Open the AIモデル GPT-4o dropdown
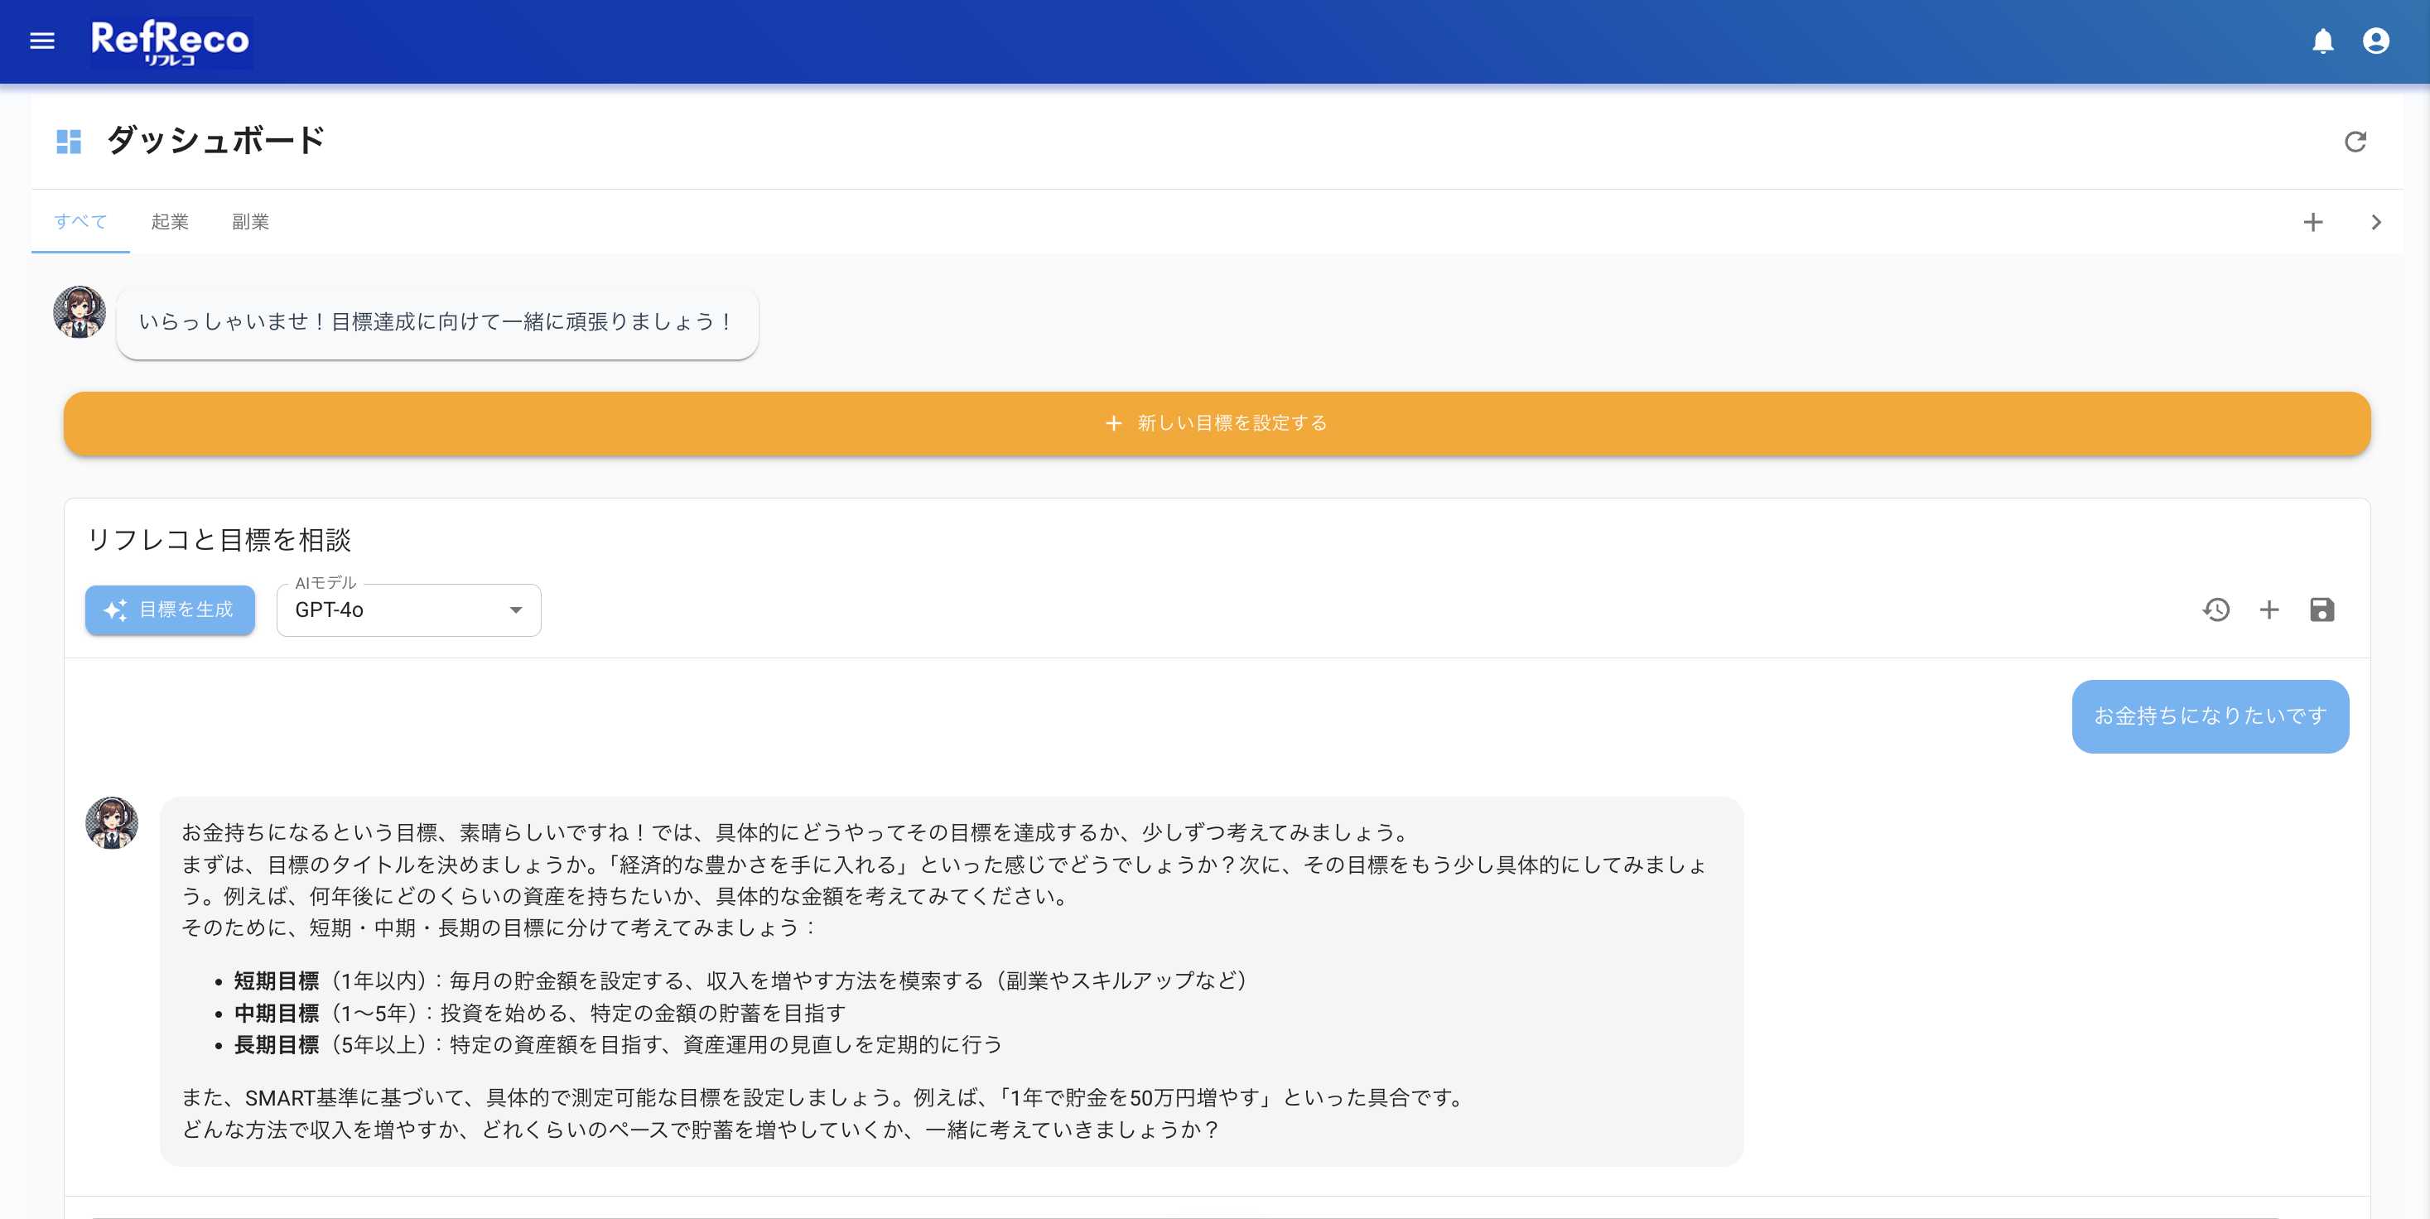The width and height of the screenshot is (2430, 1219). (x=396, y=610)
